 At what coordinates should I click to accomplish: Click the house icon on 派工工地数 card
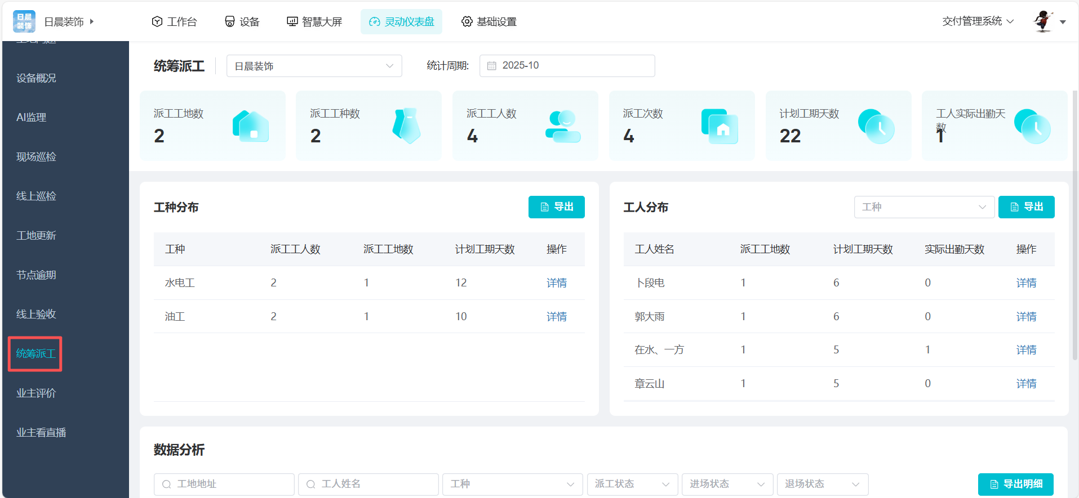pos(251,126)
